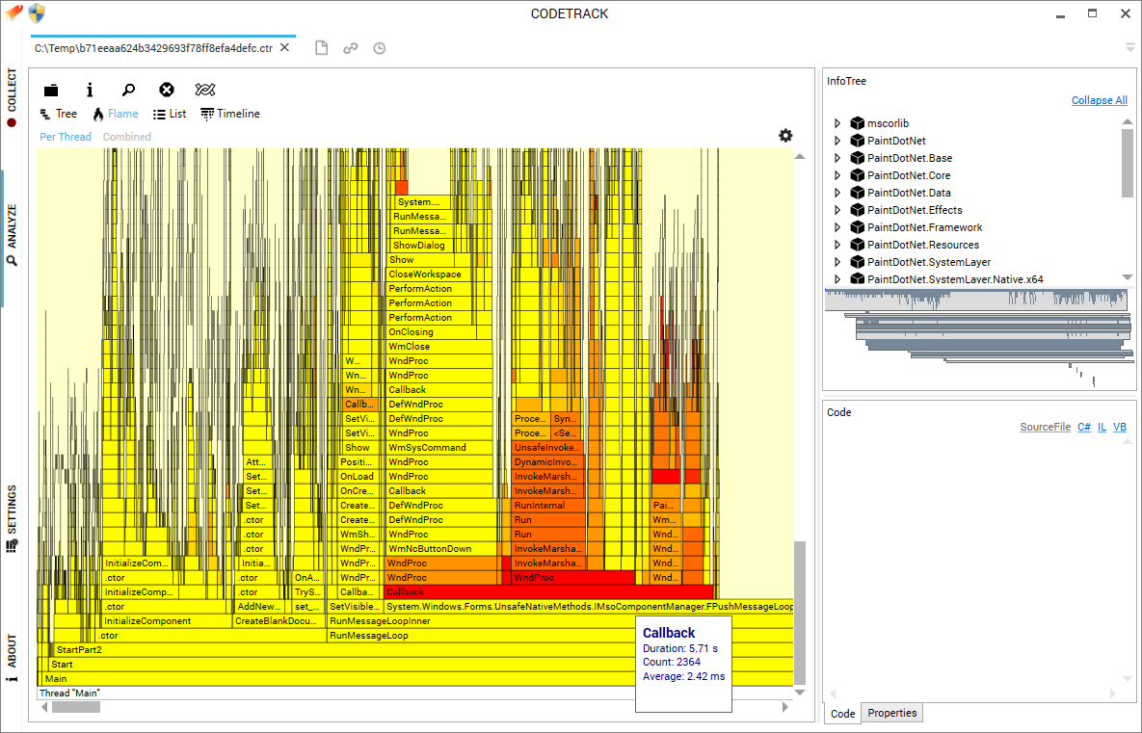Viewport: 1142px width, 733px height.
Task: Expand the PaintDotNet node arrow
Action: (x=837, y=142)
